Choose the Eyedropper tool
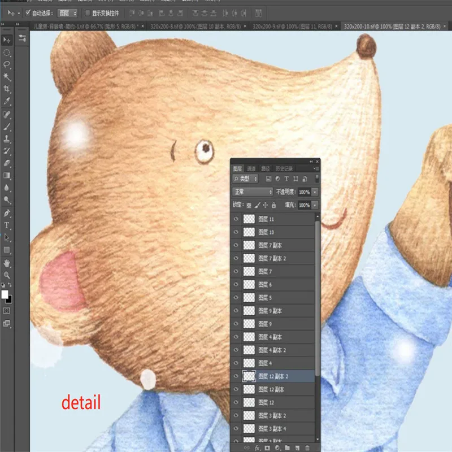 click(x=7, y=101)
